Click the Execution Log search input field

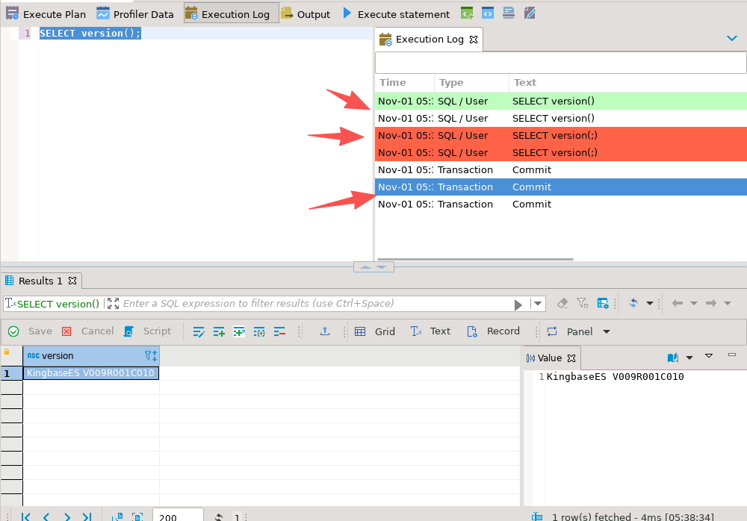pos(560,63)
